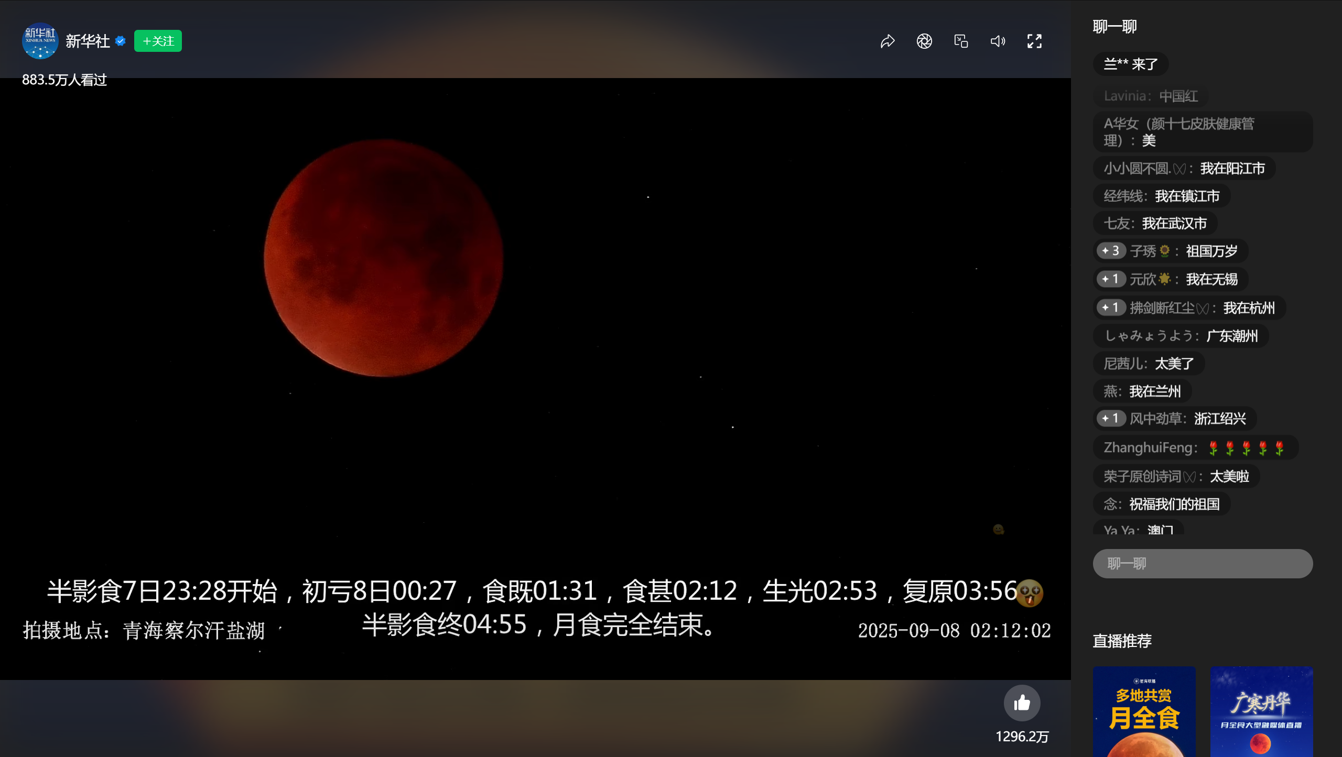Click the blue verified badge icon
1342x757 pixels.
pyautogui.click(x=121, y=41)
